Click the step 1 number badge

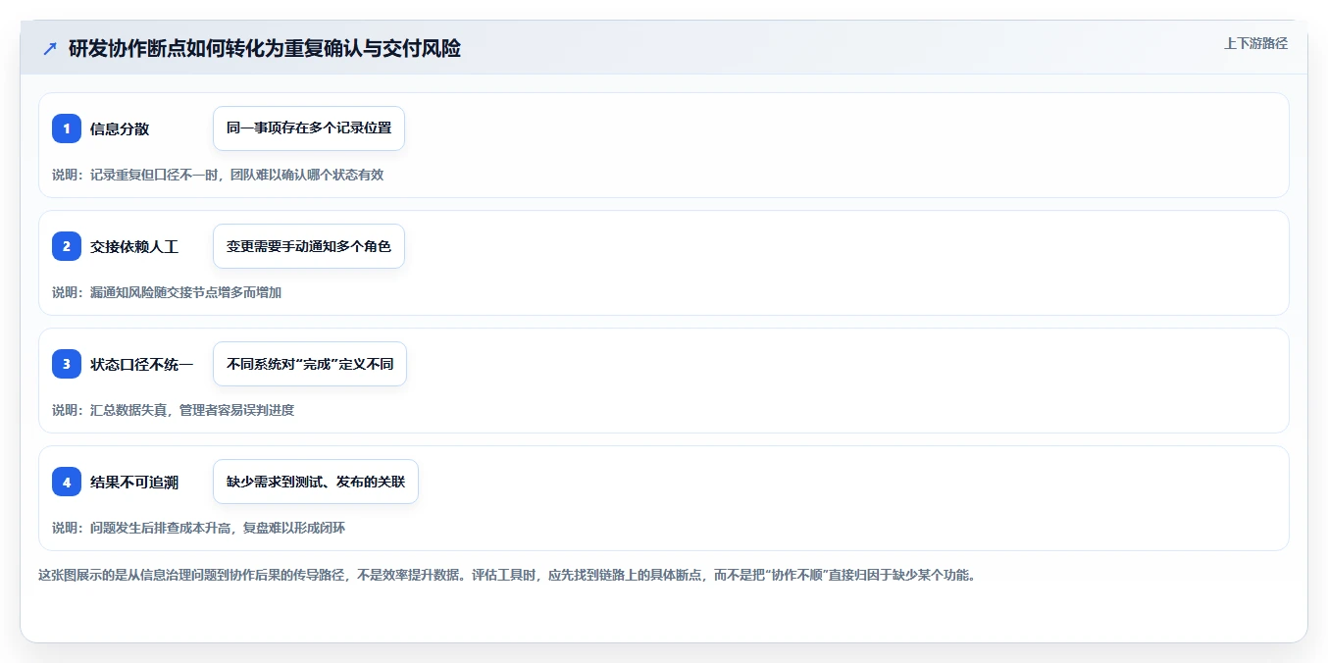67,128
